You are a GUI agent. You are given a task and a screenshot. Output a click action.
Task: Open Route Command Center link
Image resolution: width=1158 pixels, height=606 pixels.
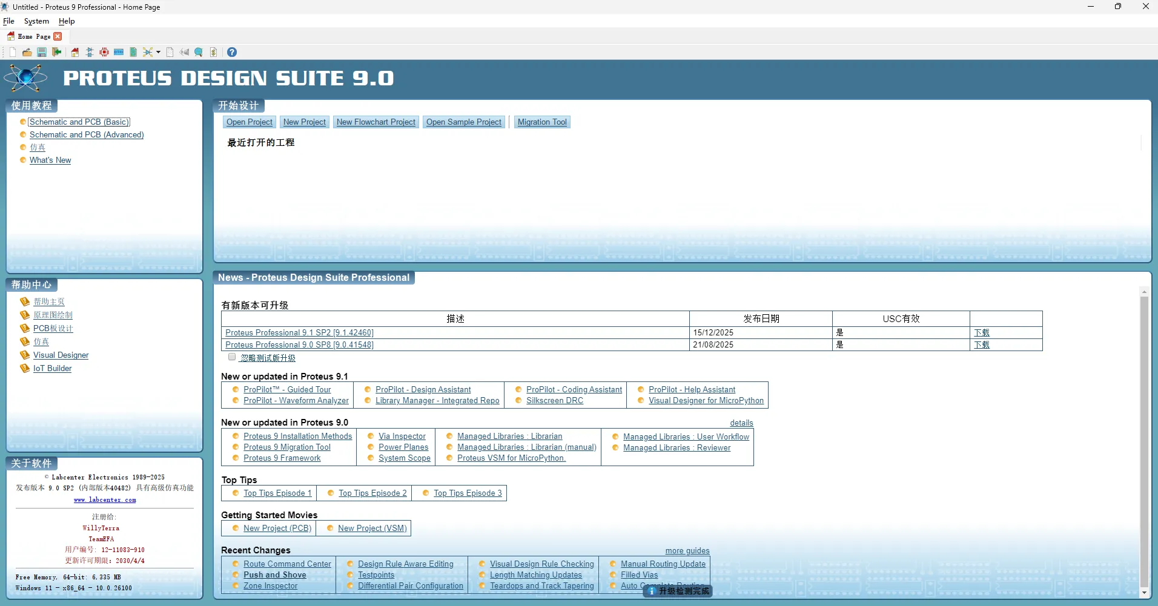287,564
